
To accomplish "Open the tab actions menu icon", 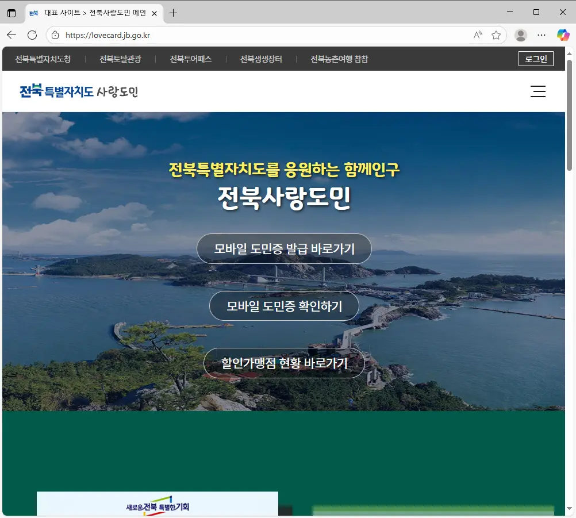I will pyautogui.click(x=11, y=13).
